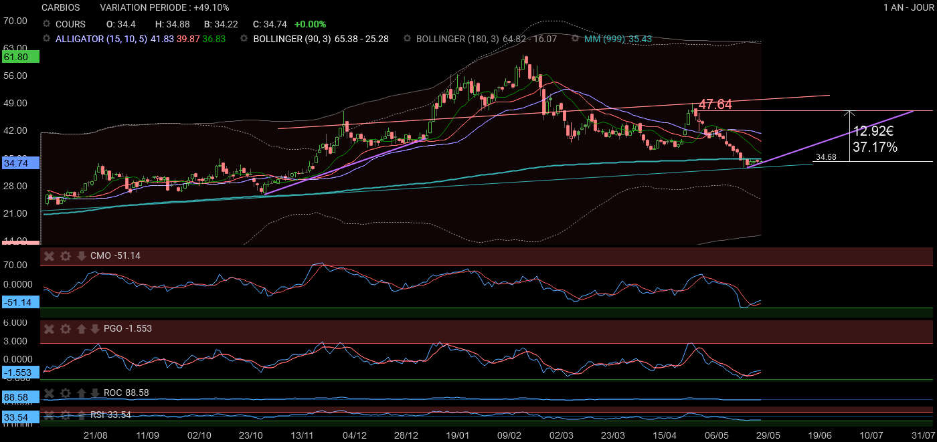Move the CMO panel down
Image resolution: width=937 pixels, height=442 pixels.
tap(81, 255)
